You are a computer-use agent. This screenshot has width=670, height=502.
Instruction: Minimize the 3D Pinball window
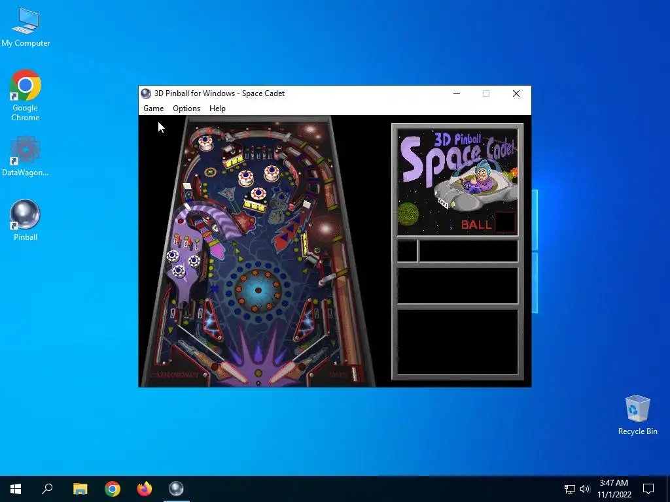pos(456,93)
